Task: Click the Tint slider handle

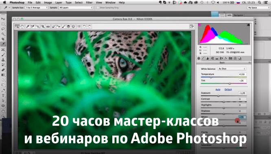Action: tap(229, 83)
